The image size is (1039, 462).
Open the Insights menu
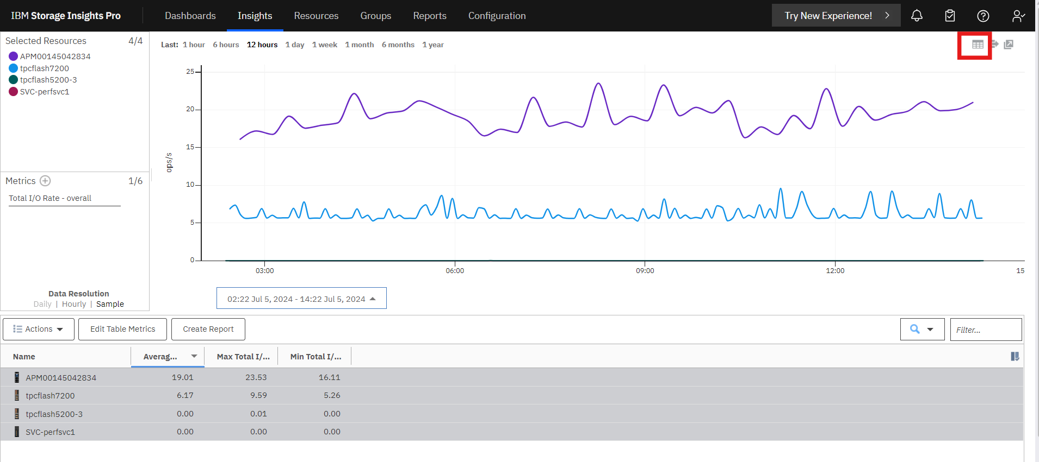pos(255,16)
